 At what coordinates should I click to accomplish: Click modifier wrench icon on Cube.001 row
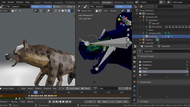pos(165,36)
